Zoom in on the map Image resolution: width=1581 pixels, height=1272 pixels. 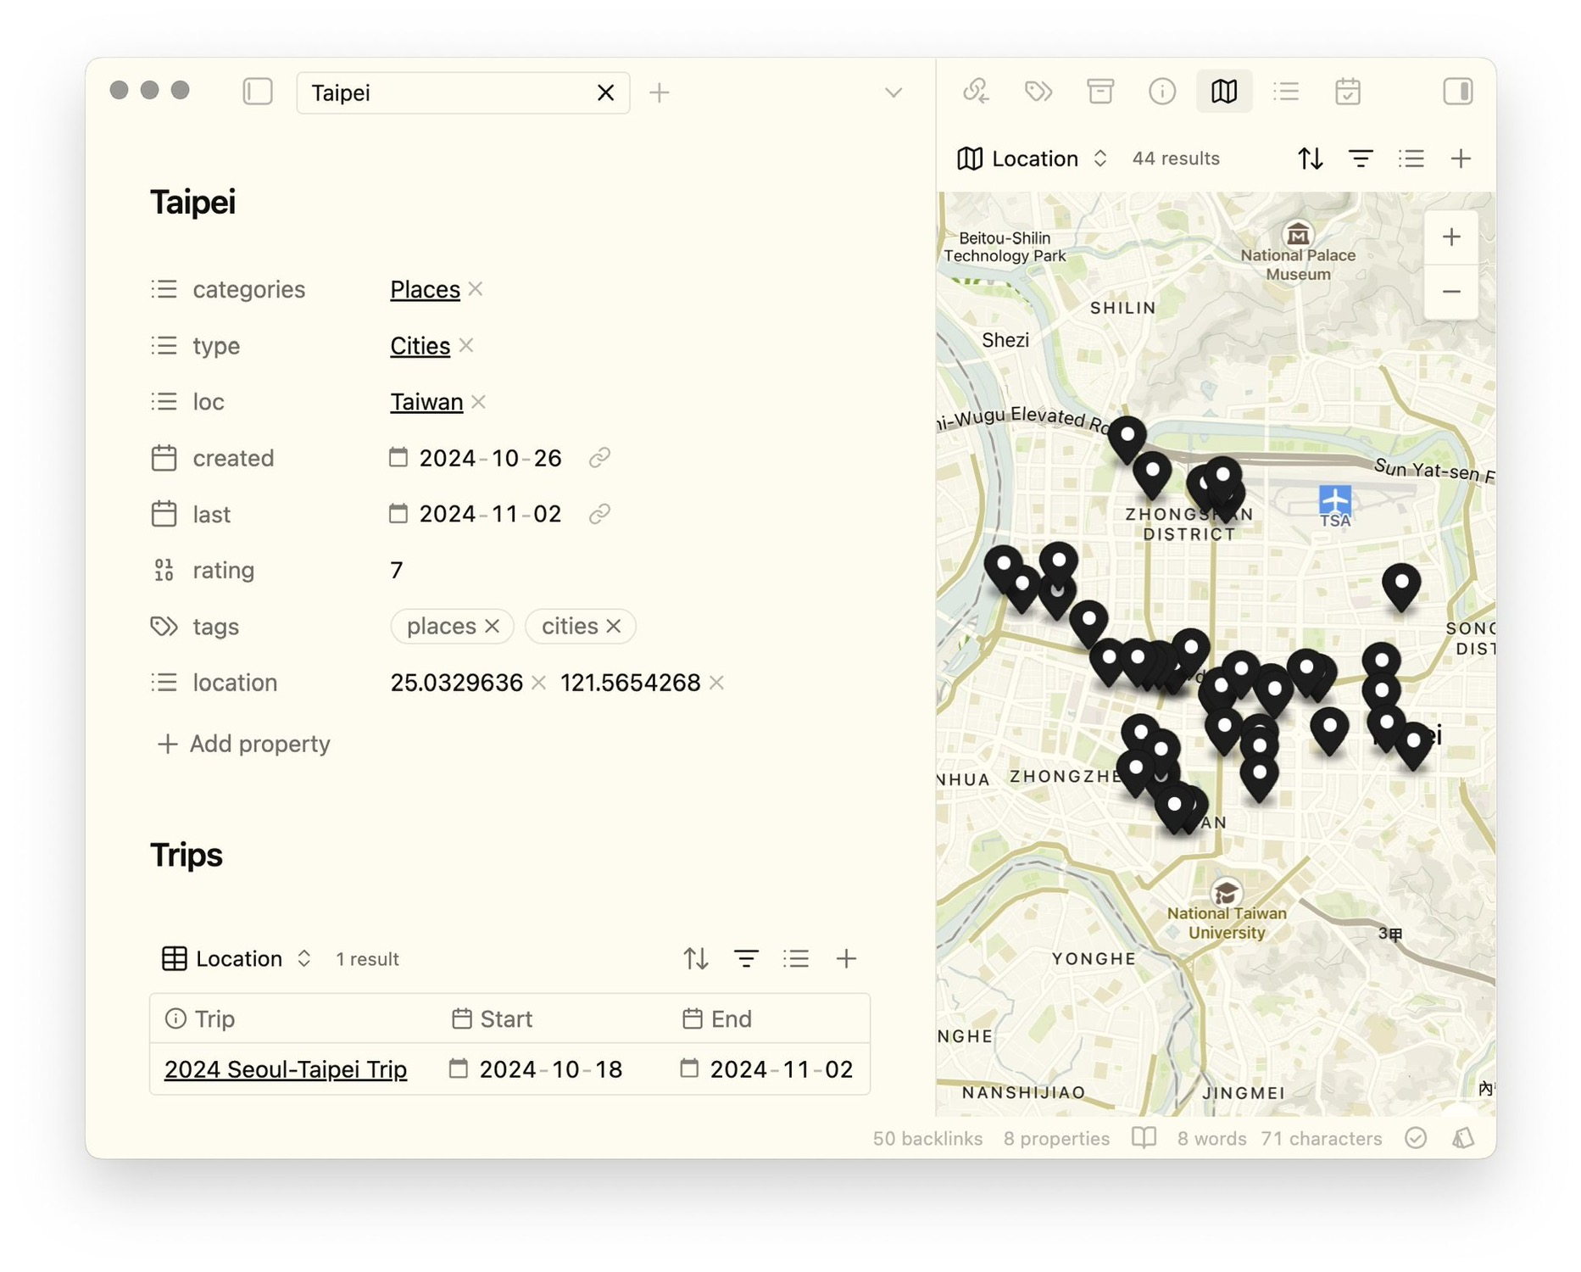(x=1451, y=237)
